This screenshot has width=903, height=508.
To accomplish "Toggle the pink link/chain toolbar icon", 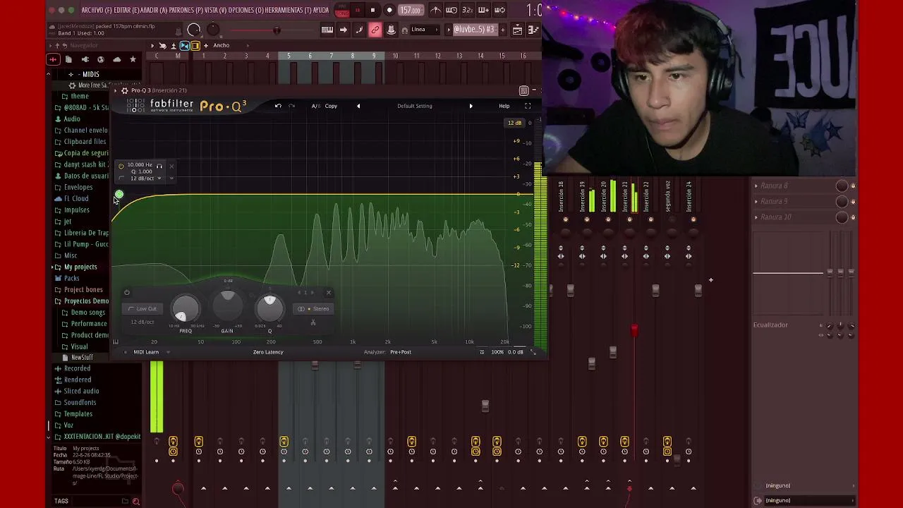I will [375, 30].
